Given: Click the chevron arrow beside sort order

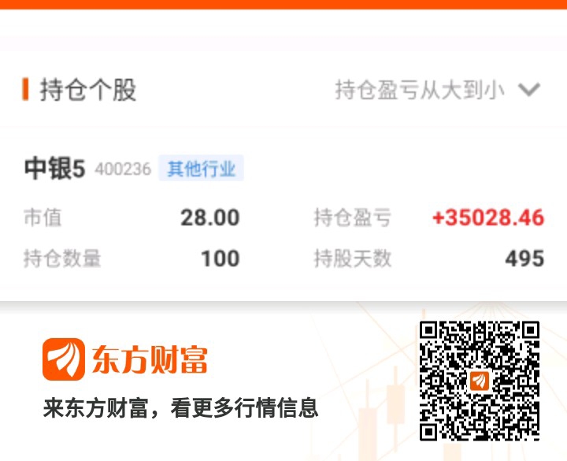Looking at the screenshot, I should (529, 89).
